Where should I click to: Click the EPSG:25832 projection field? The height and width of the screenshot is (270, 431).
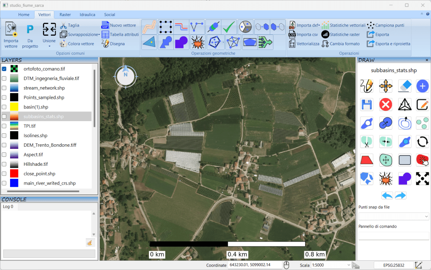(x=394, y=265)
